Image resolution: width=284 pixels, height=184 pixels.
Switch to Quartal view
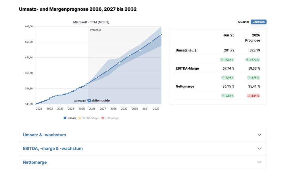(243, 22)
